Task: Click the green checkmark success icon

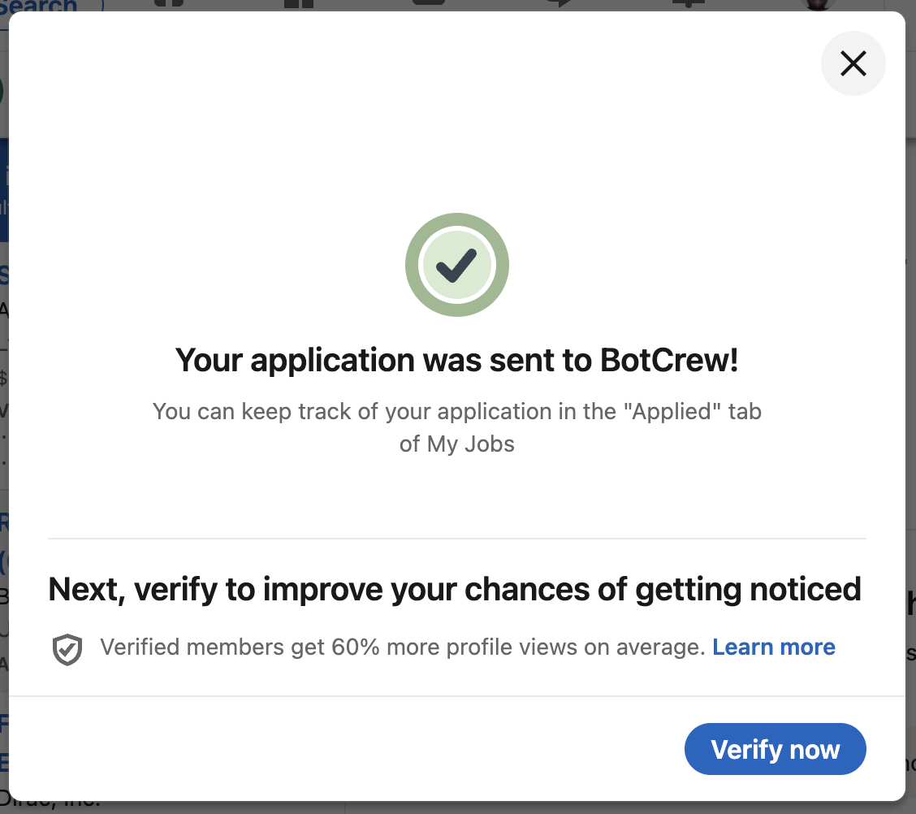Action: [x=457, y=265]
